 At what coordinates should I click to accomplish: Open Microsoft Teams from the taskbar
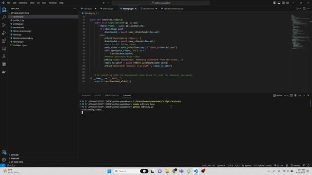[x=181, y=171]
